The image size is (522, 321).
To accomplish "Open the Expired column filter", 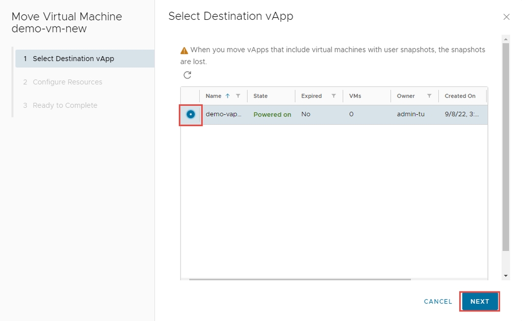I will [334, 96].
